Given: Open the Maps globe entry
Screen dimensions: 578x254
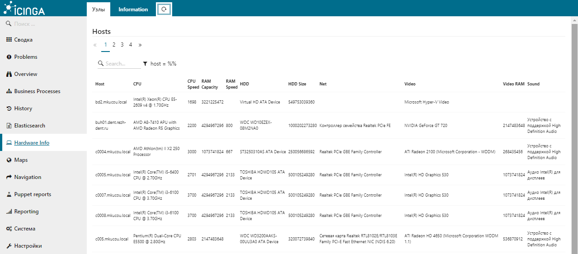Looking at the screenshot, I should pyautogui.click(x=21, y=160).
